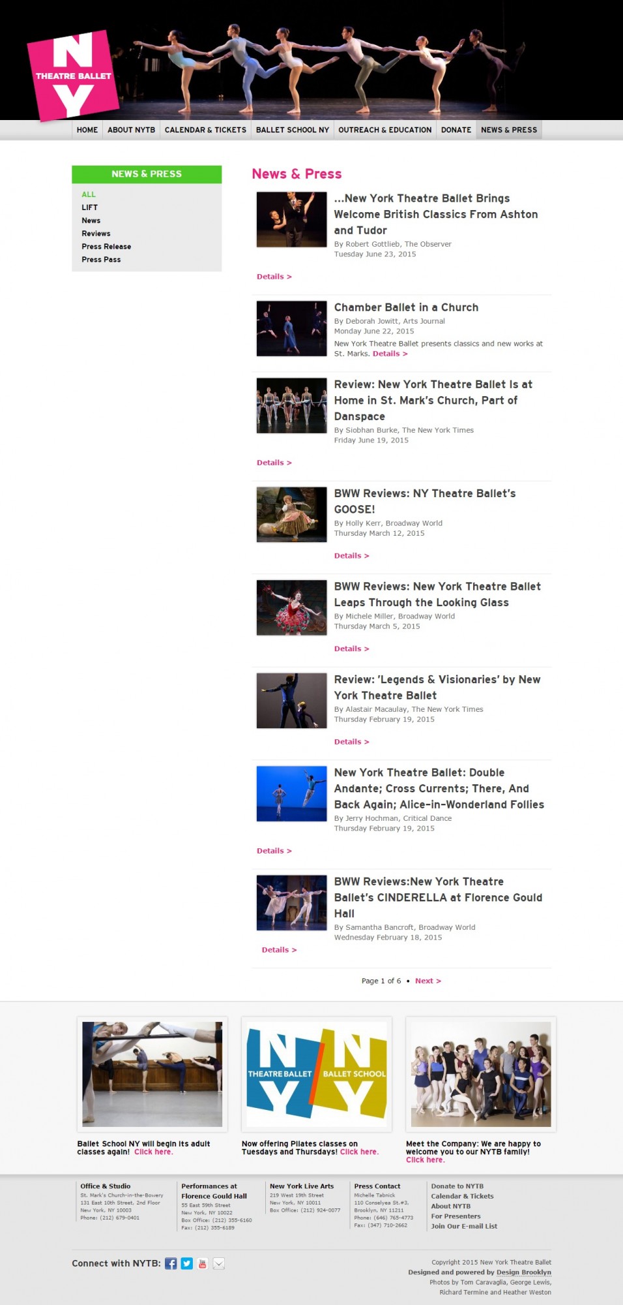
Task: Click Details link under Ashton and Tudor article
Action: [x=274, y=277]
